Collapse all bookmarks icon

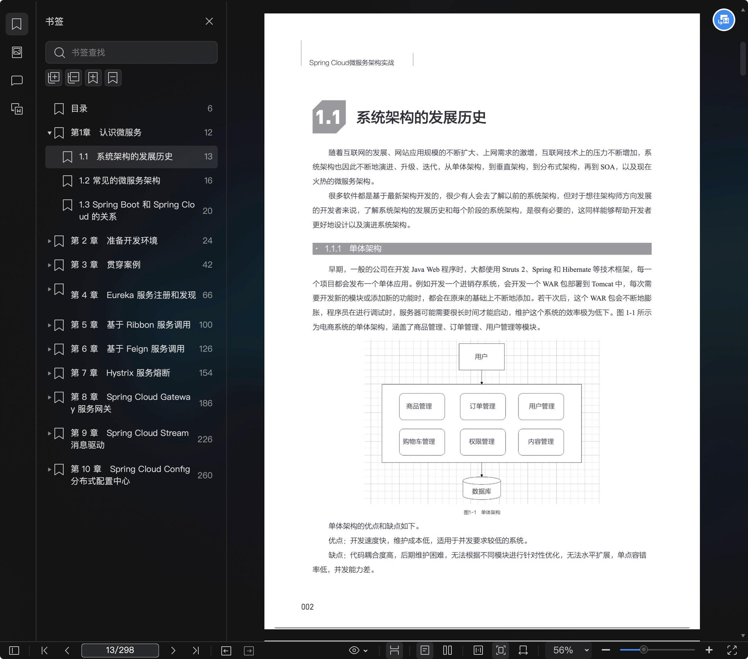tap(74, 77)
